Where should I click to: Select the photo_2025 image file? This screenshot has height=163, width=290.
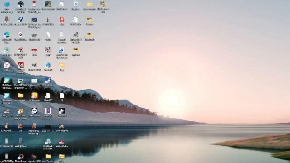(x=7, y=111)
